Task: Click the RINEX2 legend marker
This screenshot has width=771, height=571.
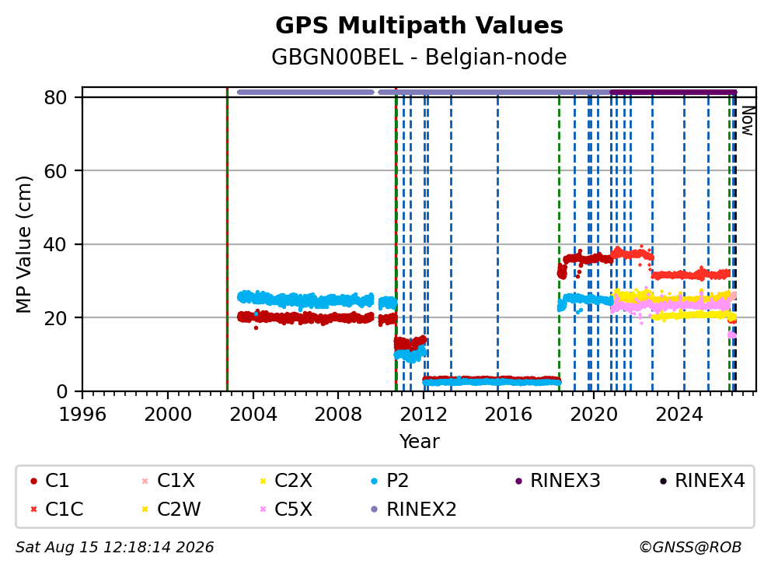Action: pos(375,510)
